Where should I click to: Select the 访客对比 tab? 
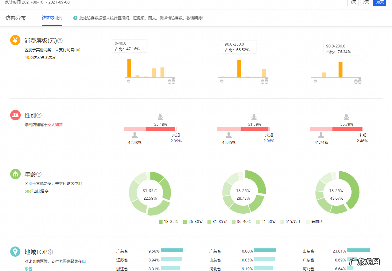tap(52, 18)
